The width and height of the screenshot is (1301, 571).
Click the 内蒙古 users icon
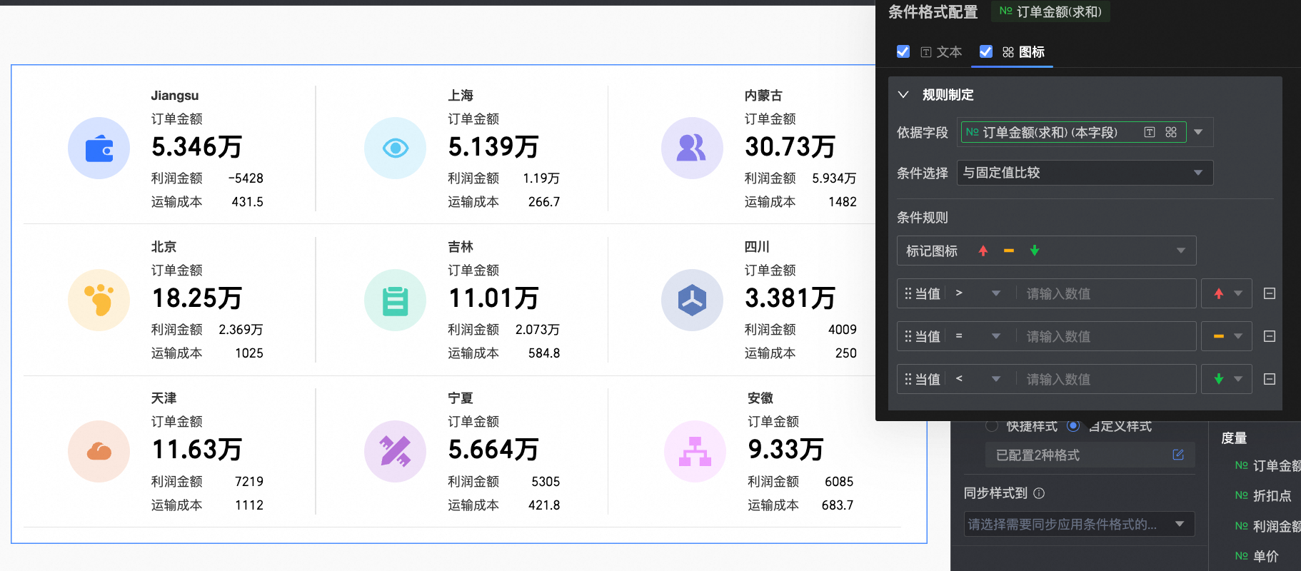coord(692,148)
